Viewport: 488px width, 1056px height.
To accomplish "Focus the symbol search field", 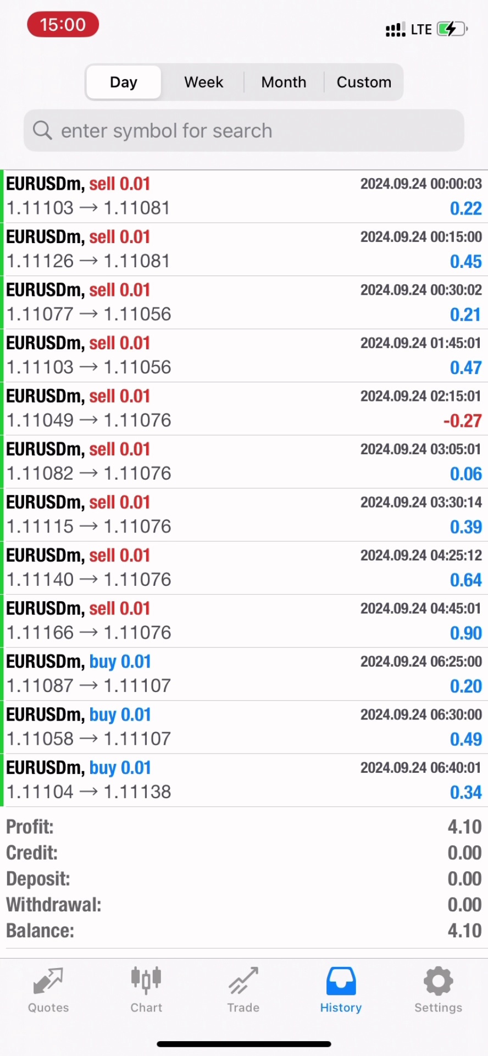I will [253, 131].
